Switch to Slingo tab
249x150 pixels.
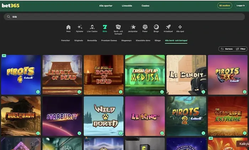158,41
